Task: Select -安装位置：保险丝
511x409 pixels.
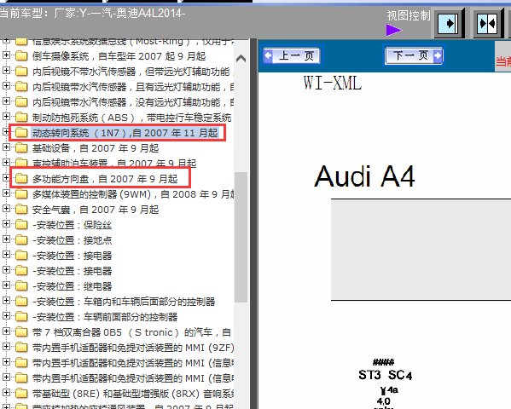Action: [x=72, y=225]
